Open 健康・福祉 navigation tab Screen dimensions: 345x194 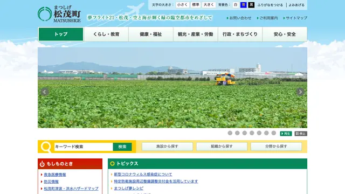click(151, 34)
